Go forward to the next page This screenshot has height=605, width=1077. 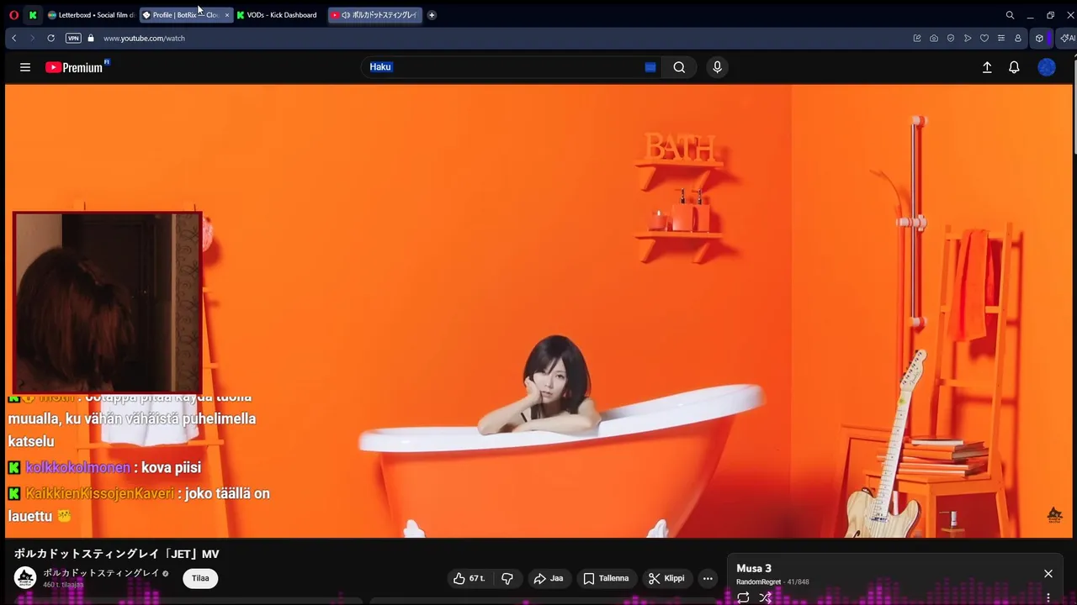pos(32,38)
